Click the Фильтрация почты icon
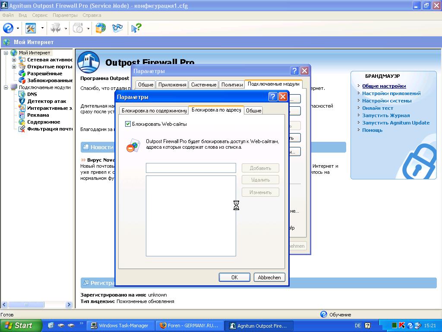The image size is (442, 332). coord(22,129)
